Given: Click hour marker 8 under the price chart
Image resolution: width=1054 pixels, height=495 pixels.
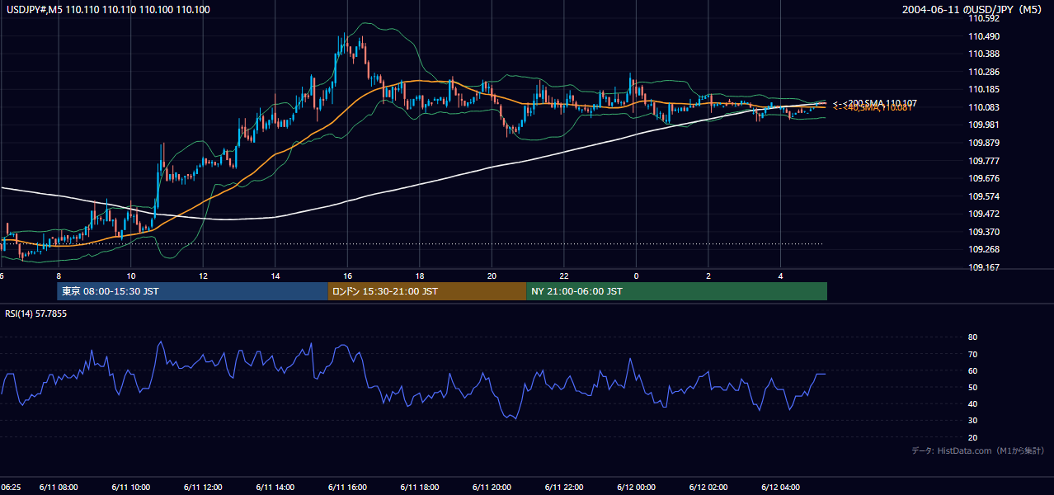Looking at the screenshot, I should (59, 275).
